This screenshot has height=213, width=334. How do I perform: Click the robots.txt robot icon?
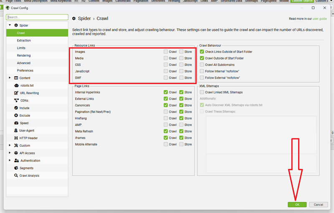pos(16,85)
